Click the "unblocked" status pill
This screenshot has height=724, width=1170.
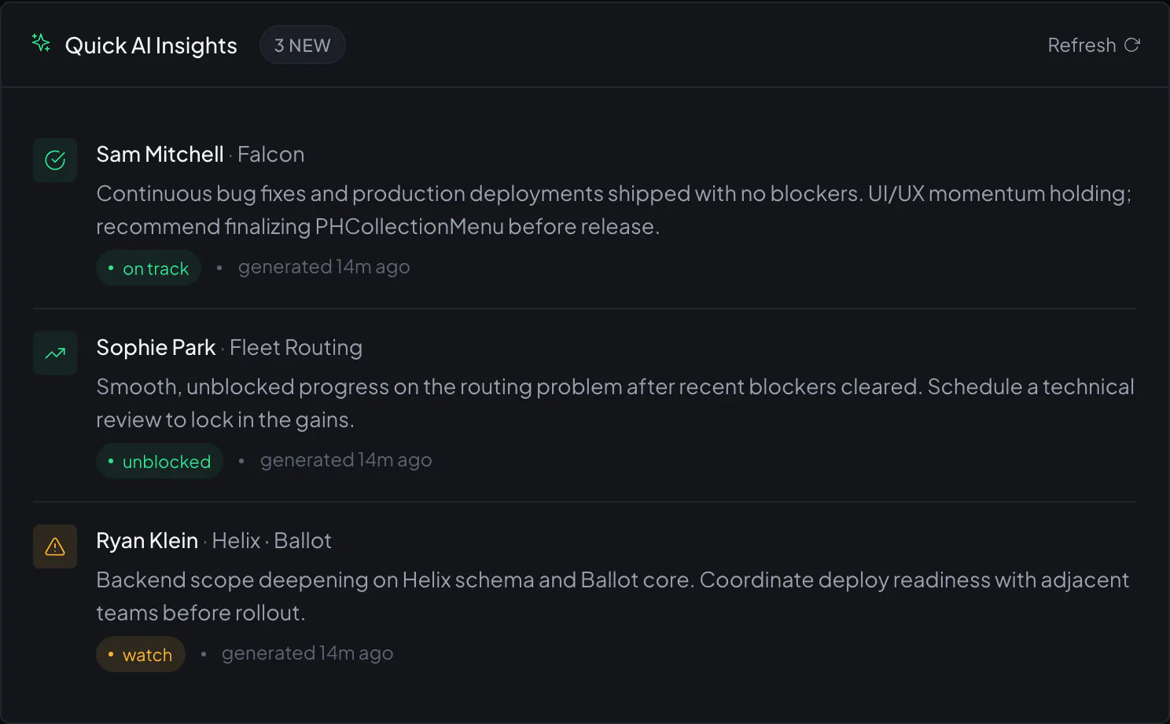[160, 461]
